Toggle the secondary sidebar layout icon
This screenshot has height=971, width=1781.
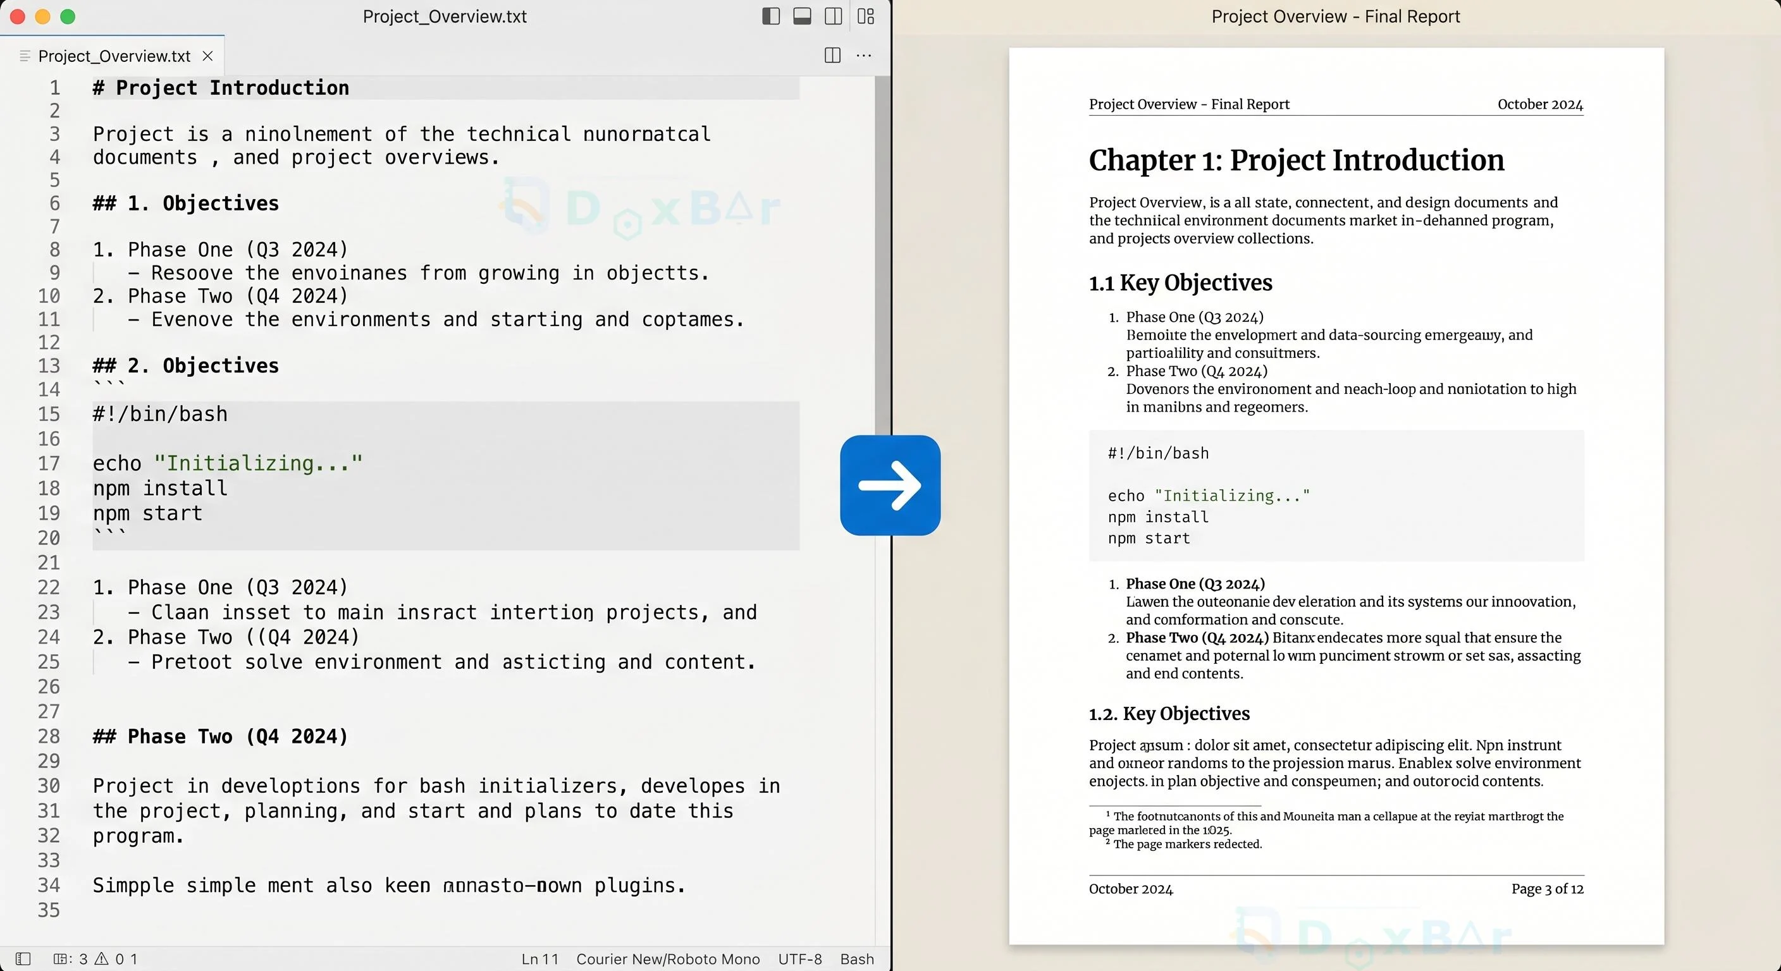point(834,16)
